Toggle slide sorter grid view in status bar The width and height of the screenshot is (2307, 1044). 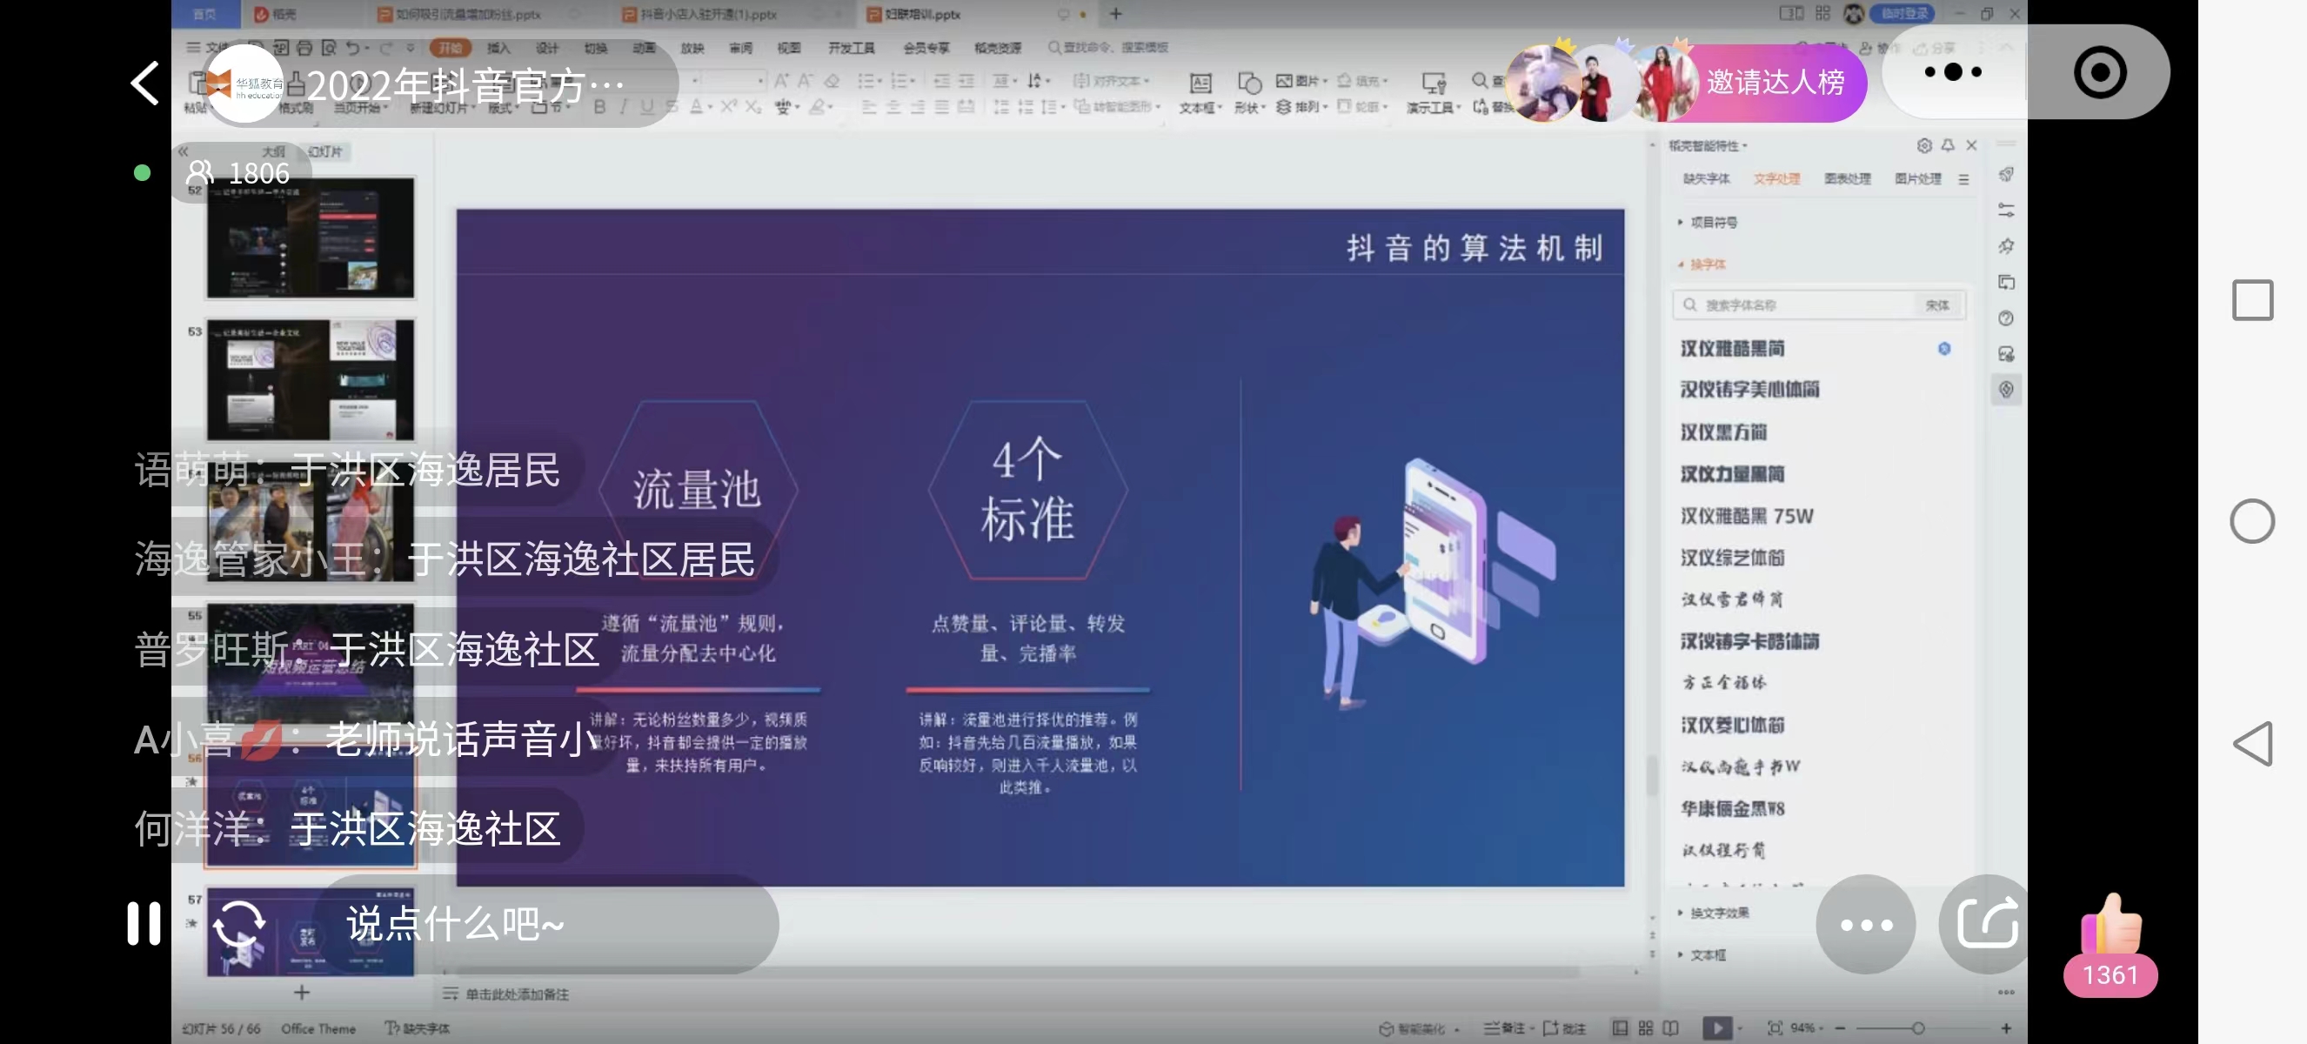coord(1645,1027)
